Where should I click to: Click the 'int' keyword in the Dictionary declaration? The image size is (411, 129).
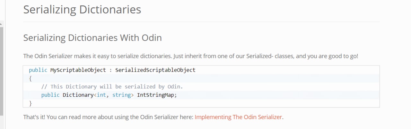click(x=101, y=95)
